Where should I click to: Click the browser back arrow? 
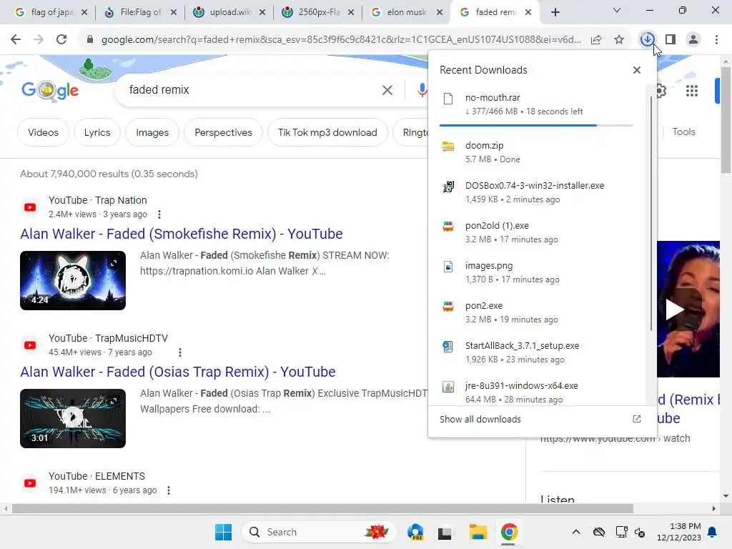16,39
